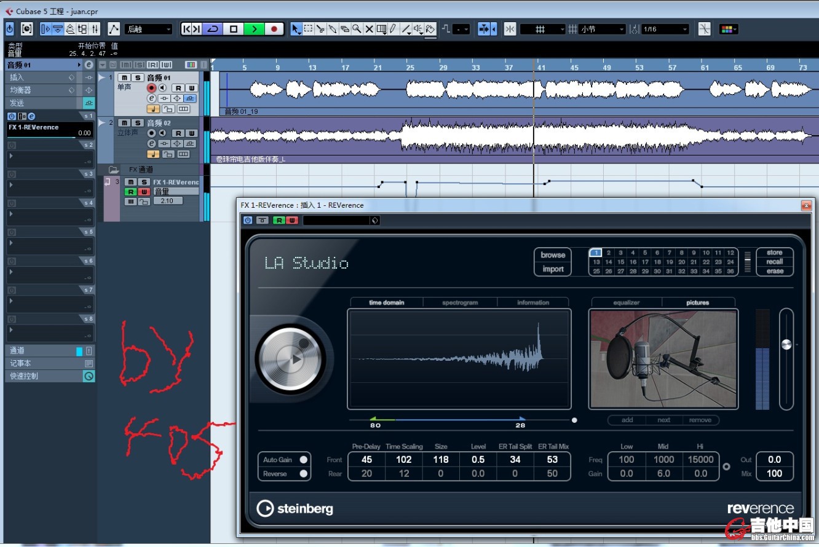
Task: Select the Zoom magnifier tool
Action: point(357,29)
